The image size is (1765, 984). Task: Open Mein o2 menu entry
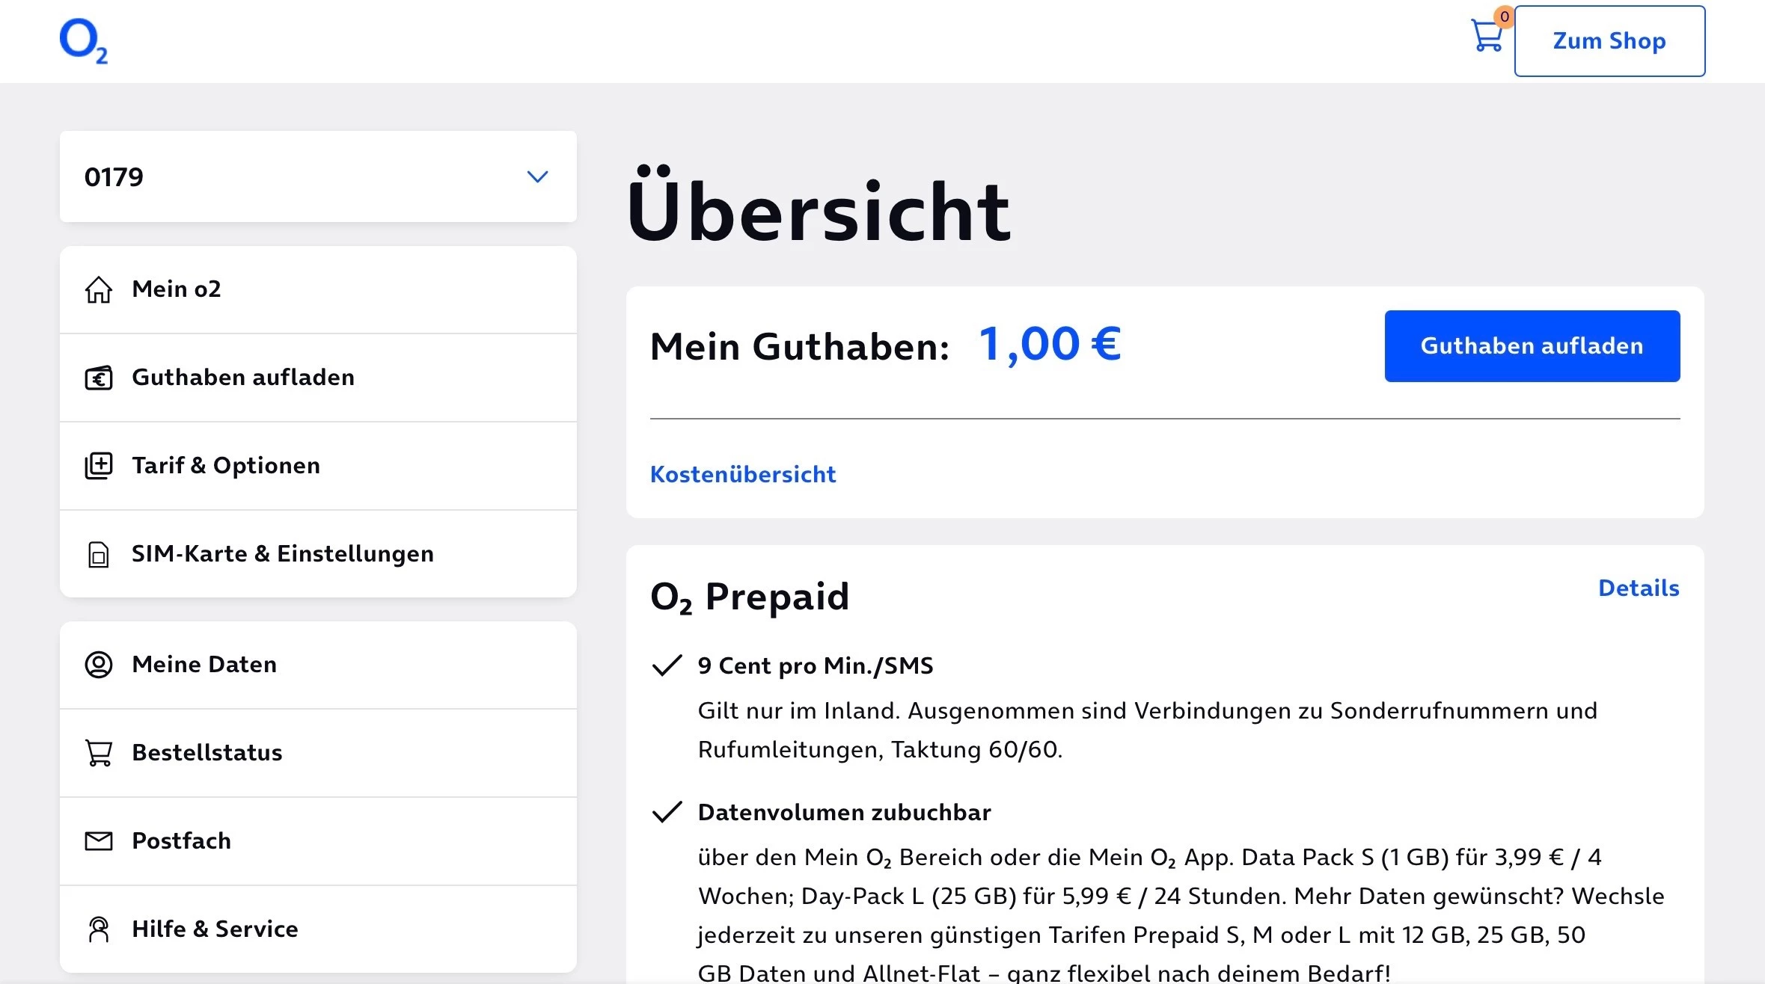tap(177, 289)
